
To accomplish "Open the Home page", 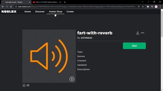I will (28, 12).
